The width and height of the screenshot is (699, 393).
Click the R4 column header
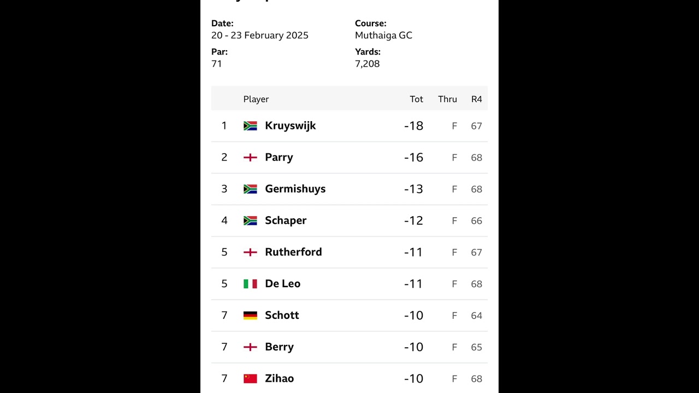[477, 99]
